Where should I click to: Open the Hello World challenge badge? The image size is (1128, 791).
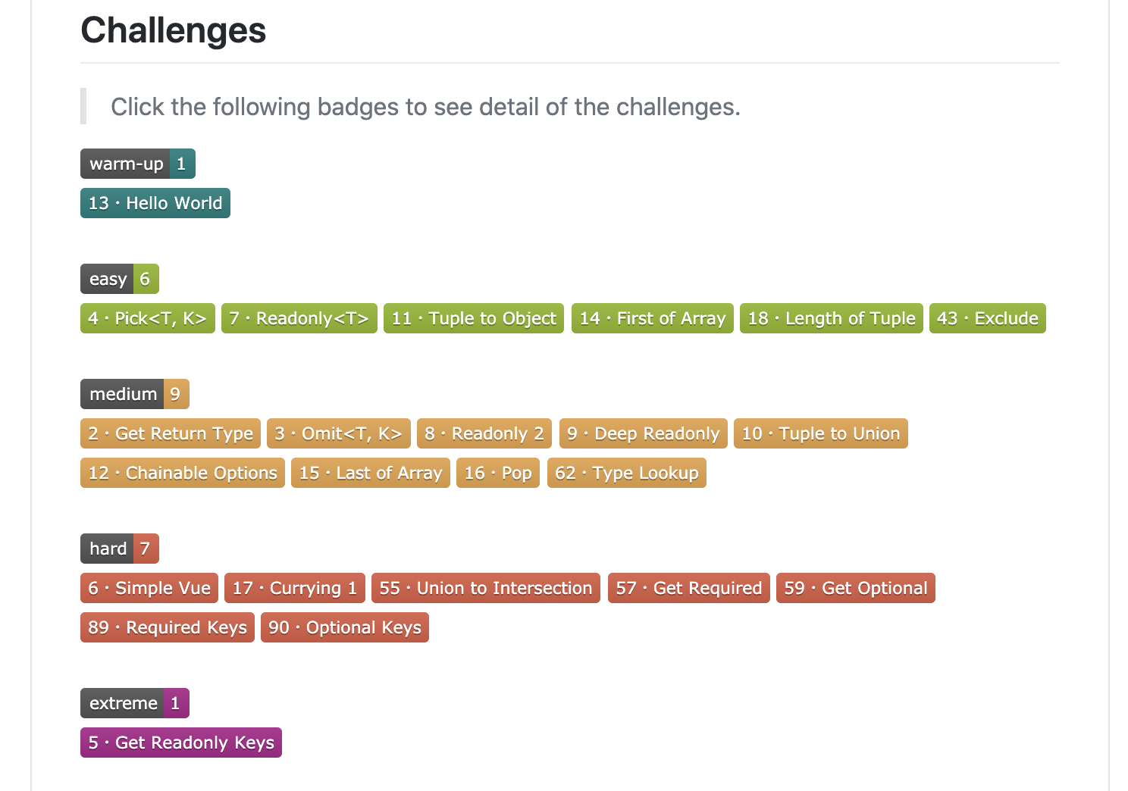tap(155, 203)
